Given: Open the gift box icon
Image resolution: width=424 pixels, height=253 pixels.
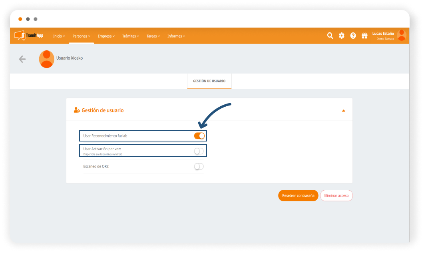Looking at the screenshot, I should click(x=364, y=36).
